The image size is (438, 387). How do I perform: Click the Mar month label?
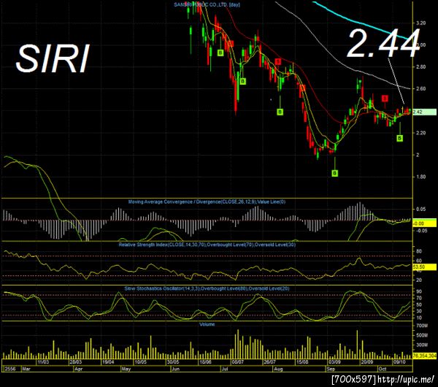[x=26, y=369]
